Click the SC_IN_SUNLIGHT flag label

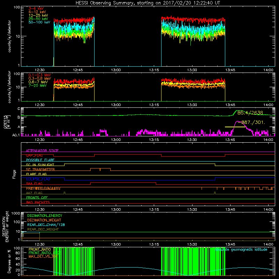(x=40, y=165)
